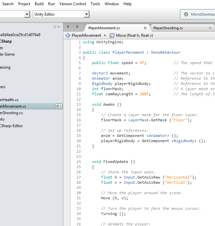Click 'Vector3 movement;' declaration
The image size is (215, 226).
pos(111,73)
